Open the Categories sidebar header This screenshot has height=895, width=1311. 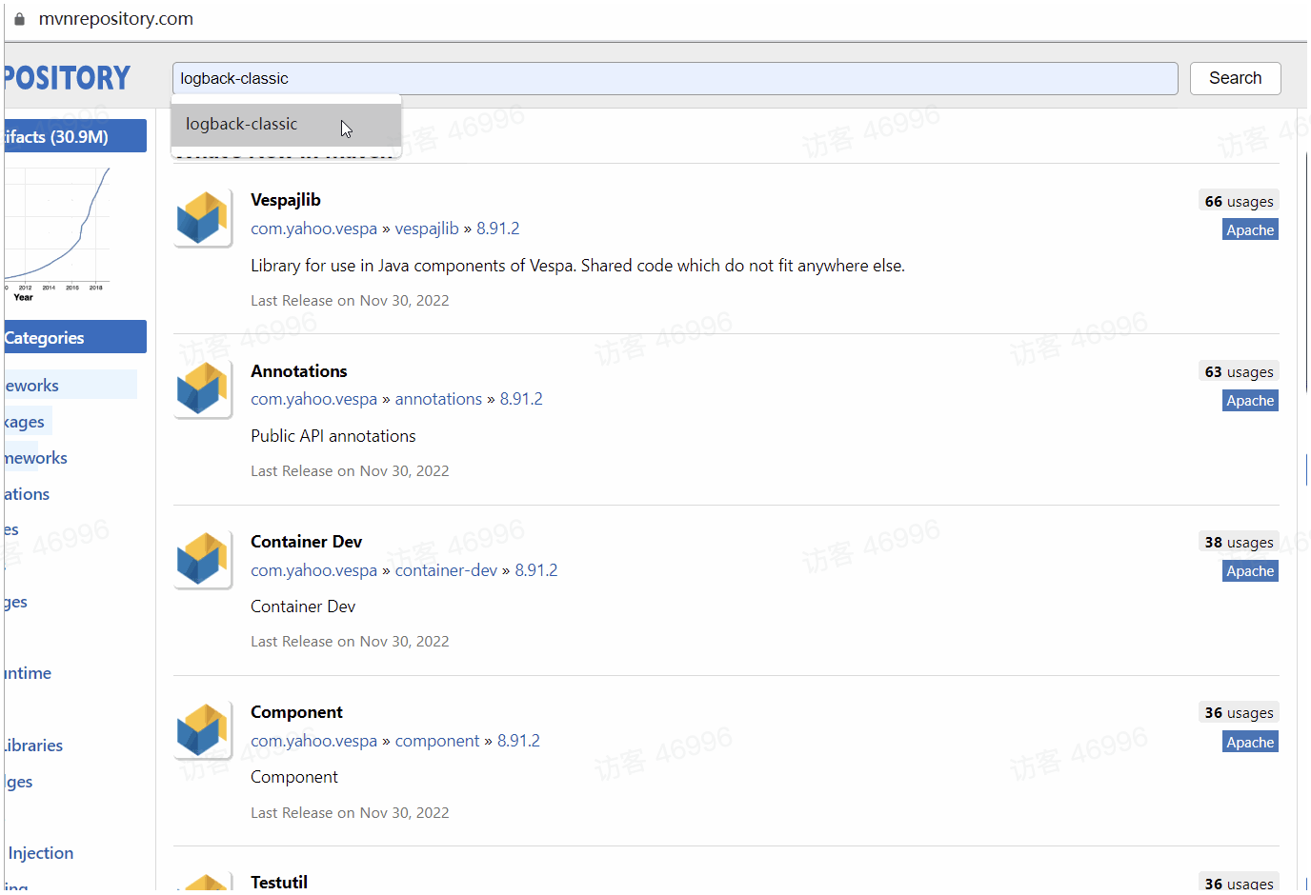tap(74, 337)
